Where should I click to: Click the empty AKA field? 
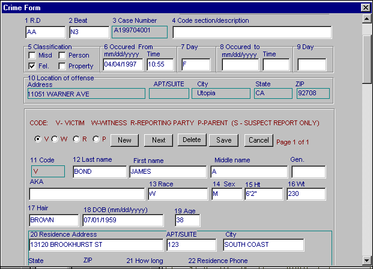[x=87, y=194]
